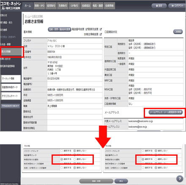Click the external link icon next to 勤務先変更
Screen dimensions: 186x185
click(101, 29)
